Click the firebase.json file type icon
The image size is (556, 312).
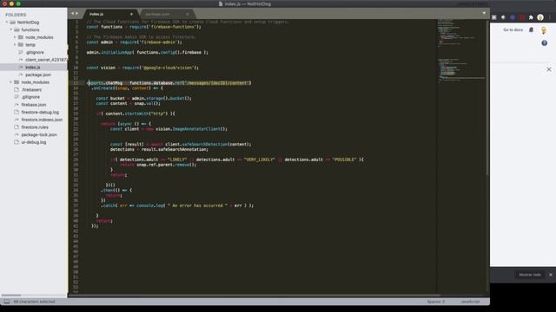click(x=17, y=105)
